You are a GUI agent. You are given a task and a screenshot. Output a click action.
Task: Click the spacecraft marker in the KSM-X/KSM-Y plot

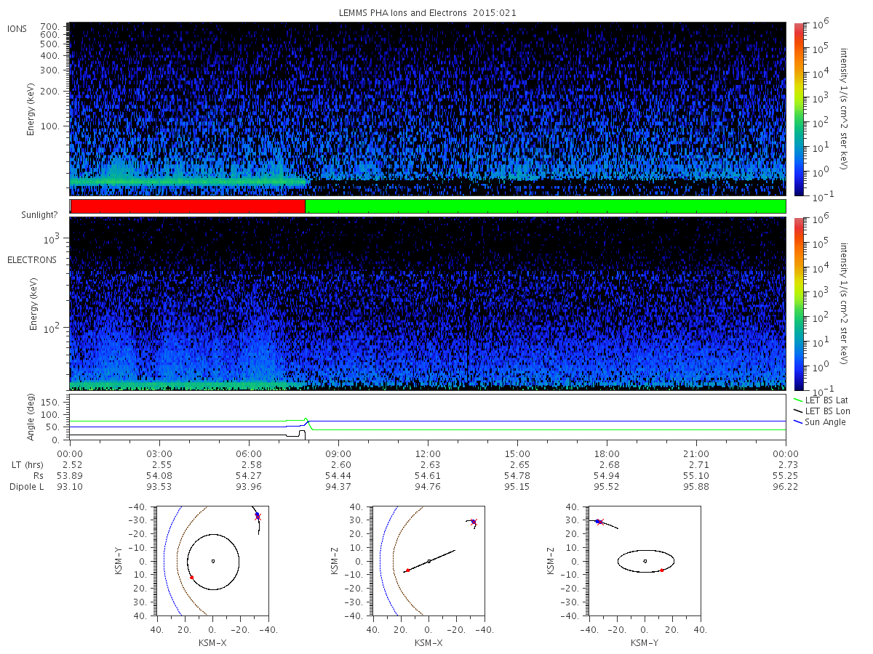(x=258, y=516)
